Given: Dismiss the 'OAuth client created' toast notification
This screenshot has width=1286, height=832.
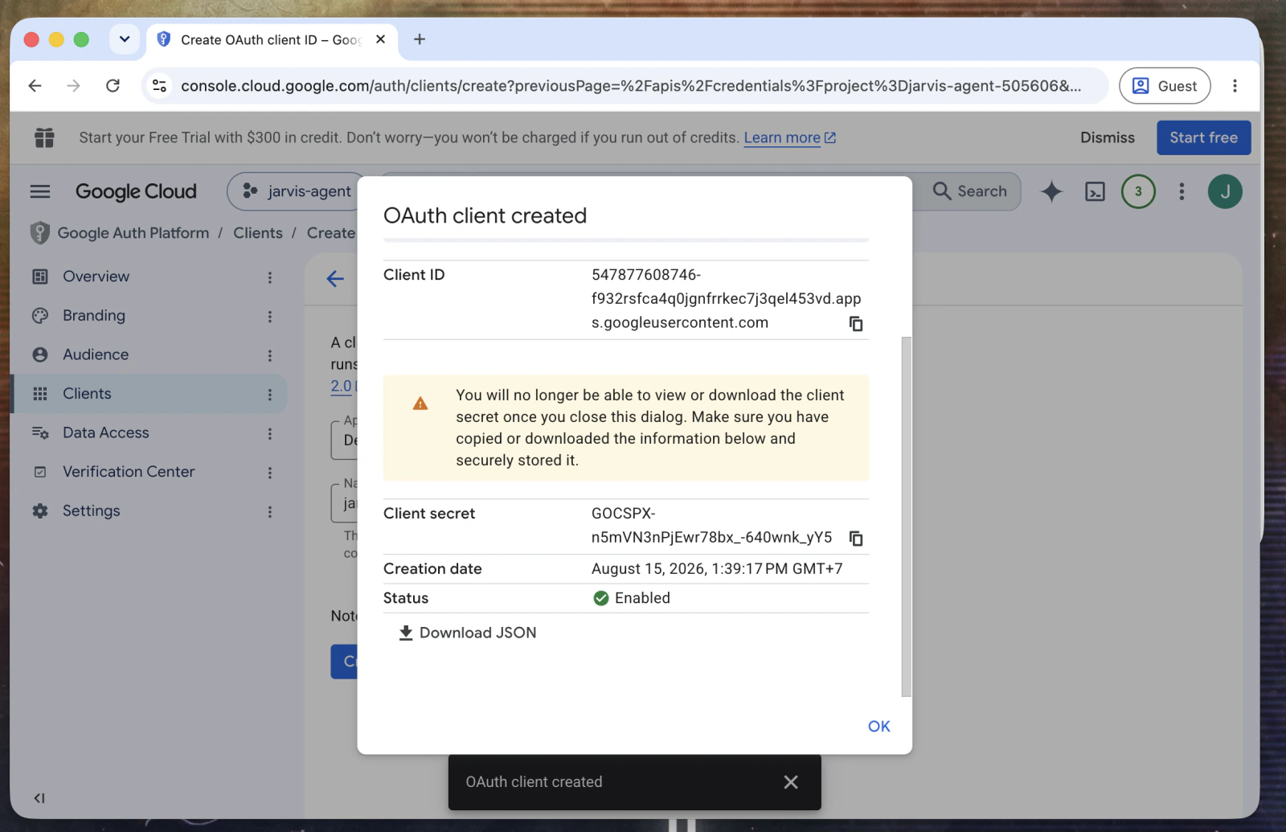Looking at the screenshot, I should [791, 782].
